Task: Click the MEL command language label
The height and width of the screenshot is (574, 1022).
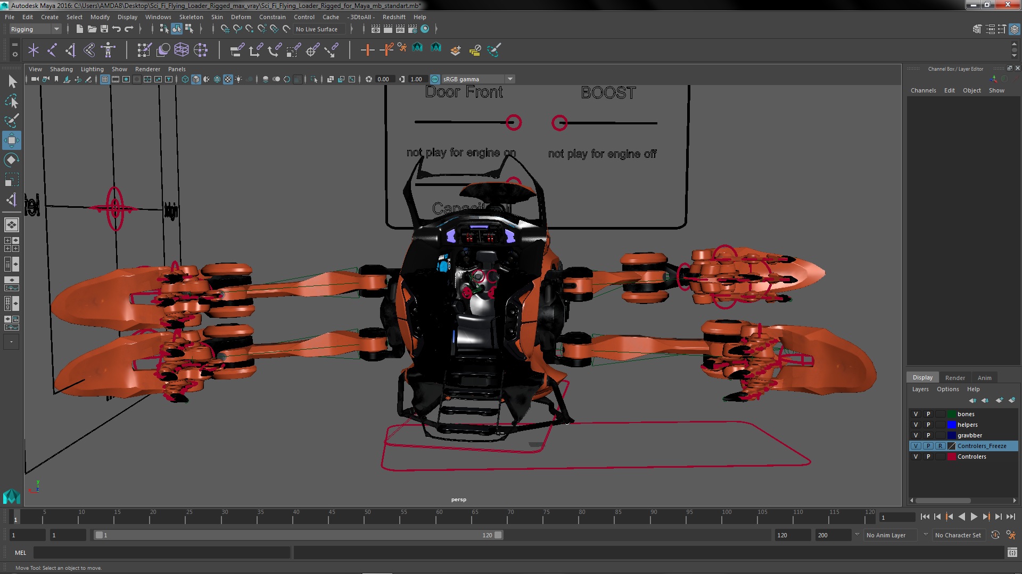Action: coord(20,553)
